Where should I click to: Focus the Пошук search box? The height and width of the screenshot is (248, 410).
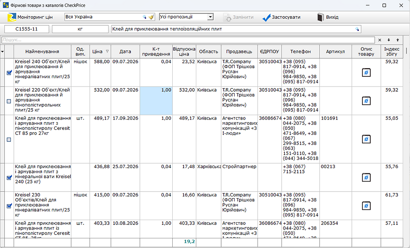click(x=188, y=40)
